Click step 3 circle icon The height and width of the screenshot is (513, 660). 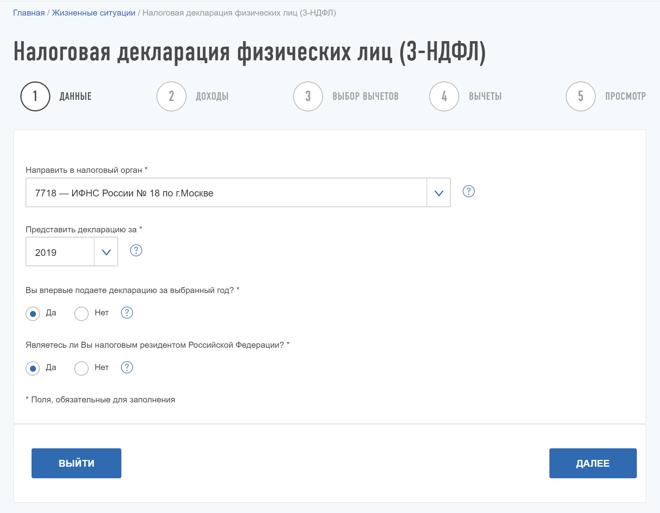tap(308, 96)
